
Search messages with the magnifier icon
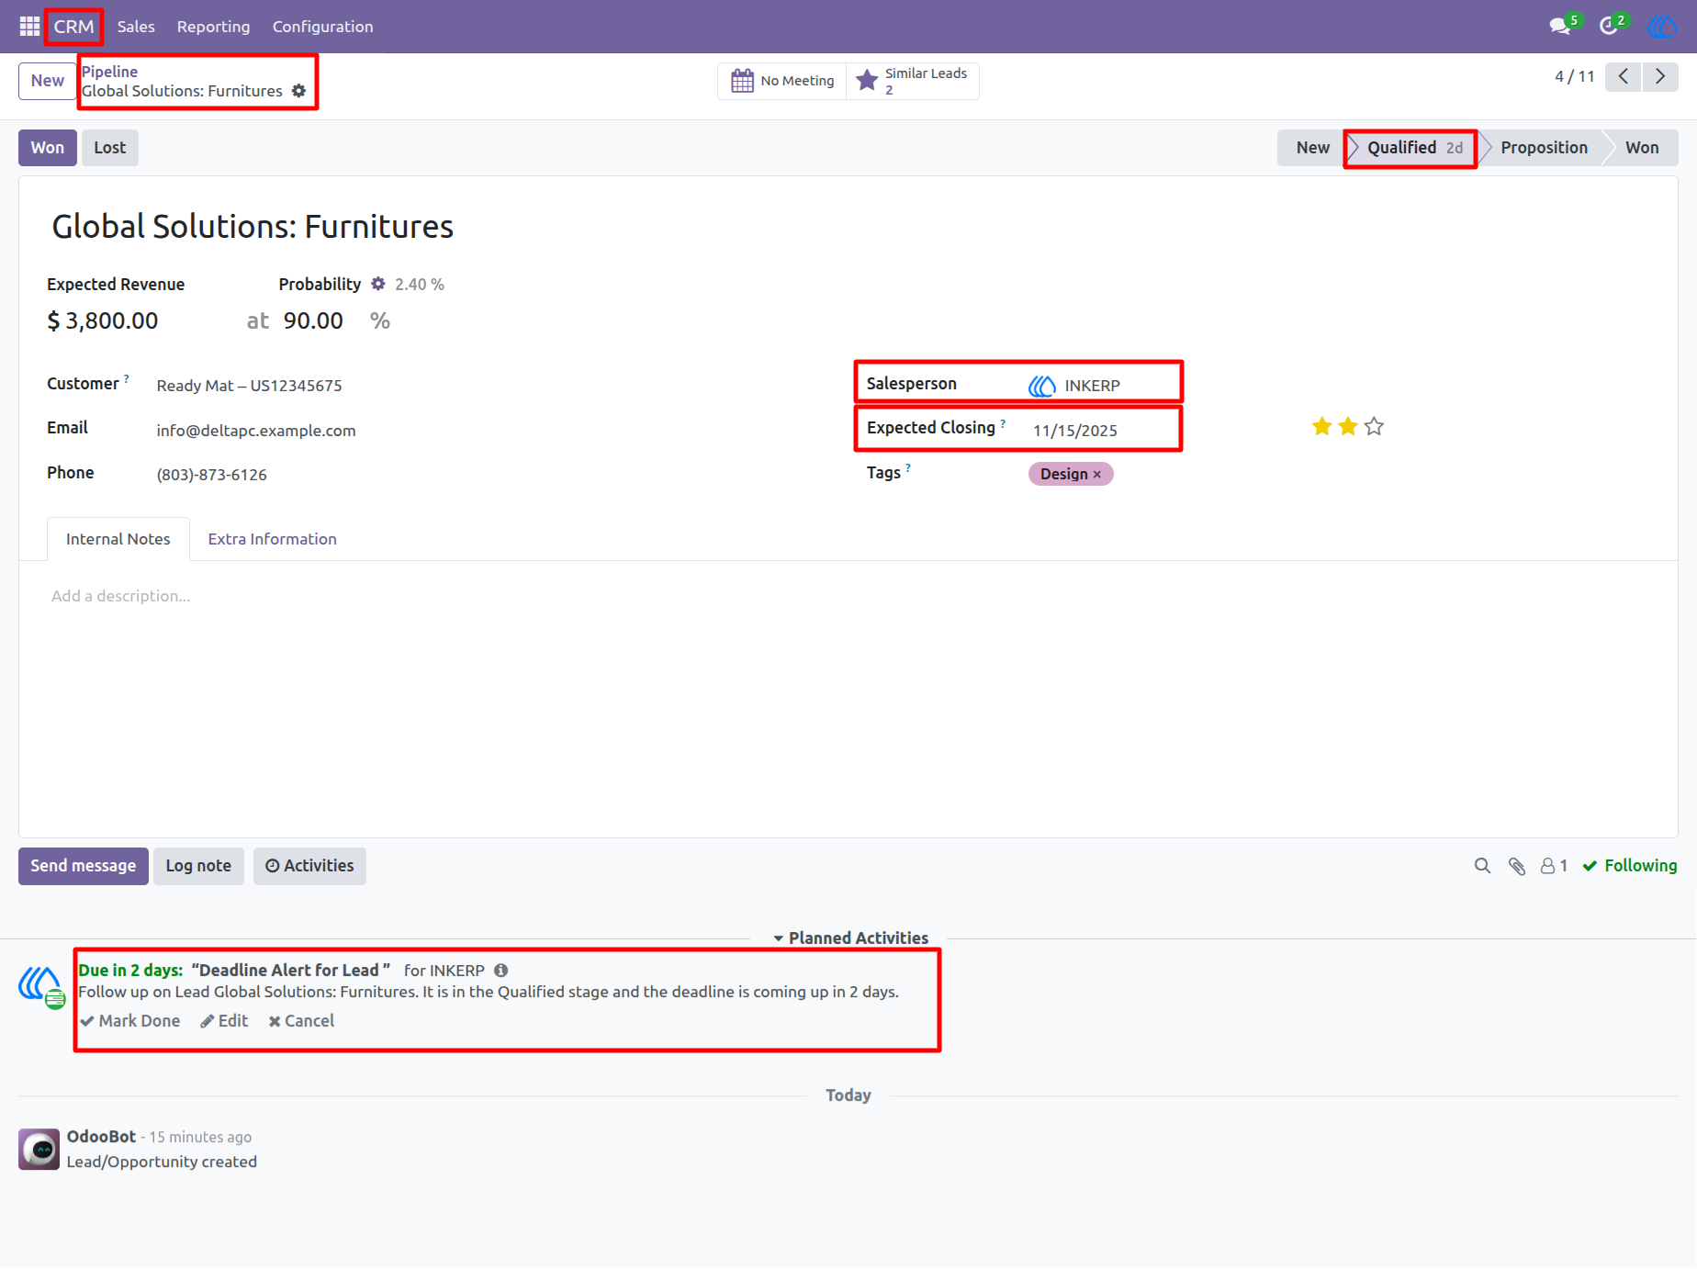coord(1482,866)
